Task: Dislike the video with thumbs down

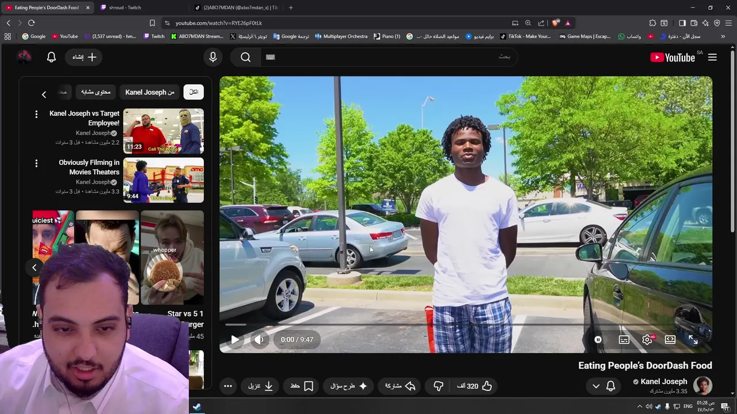Action: (x=438, y=386)
